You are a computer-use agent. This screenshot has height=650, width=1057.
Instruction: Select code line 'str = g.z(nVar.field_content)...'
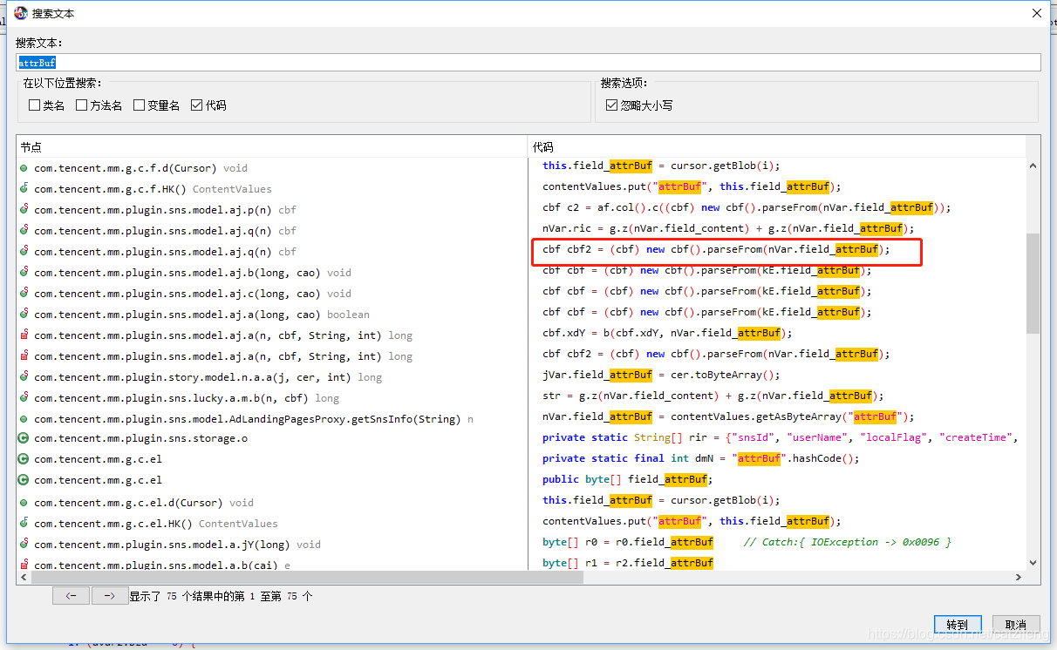pyautogui.click(x=713, y=396)
